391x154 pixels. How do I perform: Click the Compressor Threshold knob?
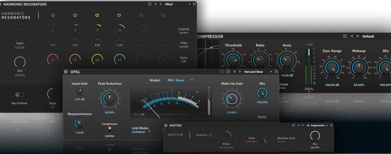pyautogui.click(x=233, y=60)
